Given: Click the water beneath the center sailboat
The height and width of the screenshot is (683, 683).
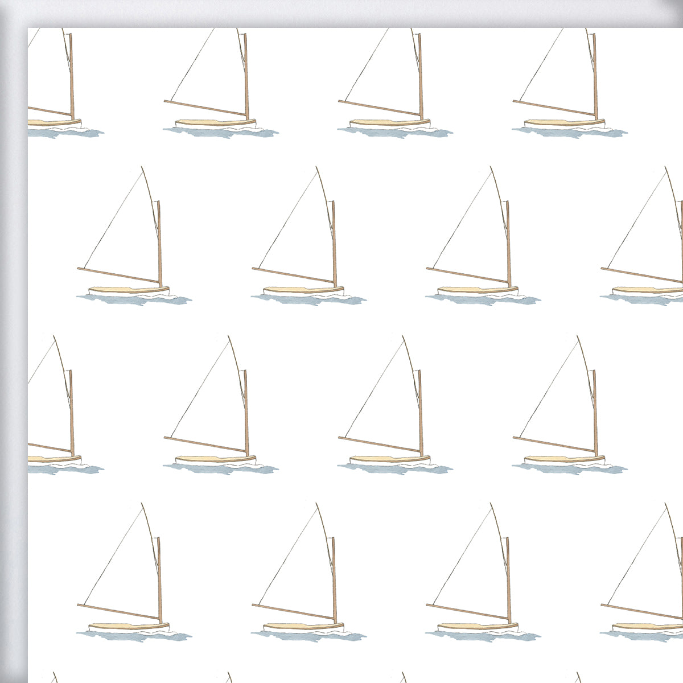Looking at the screenshot, I should coord(387,467).
